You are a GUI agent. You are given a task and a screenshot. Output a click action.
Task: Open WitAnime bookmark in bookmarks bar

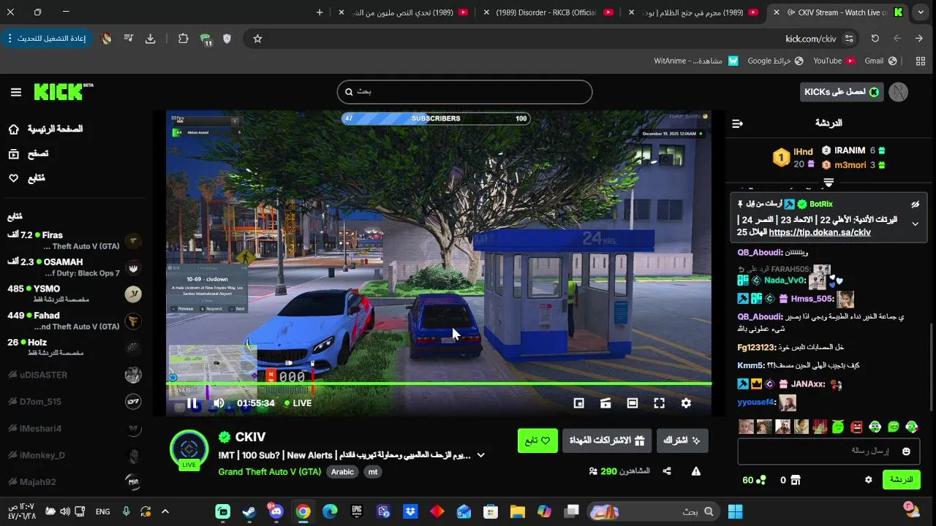pos(696,61)
